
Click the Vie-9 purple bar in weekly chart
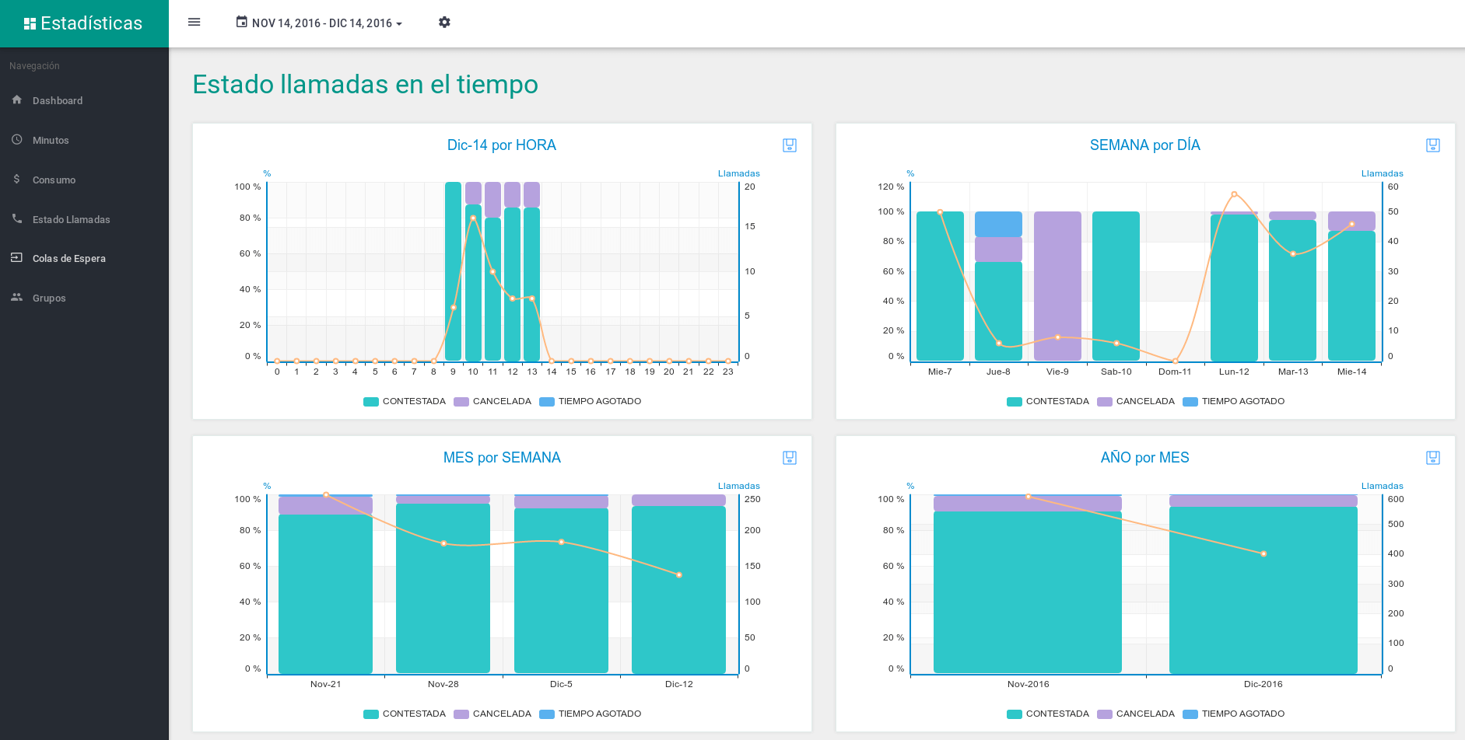(1057, 286)
